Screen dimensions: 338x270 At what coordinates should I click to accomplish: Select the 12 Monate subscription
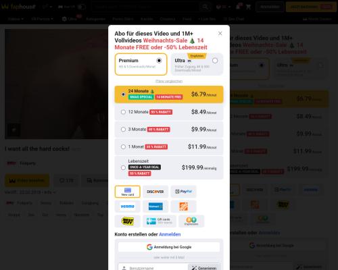169,112
